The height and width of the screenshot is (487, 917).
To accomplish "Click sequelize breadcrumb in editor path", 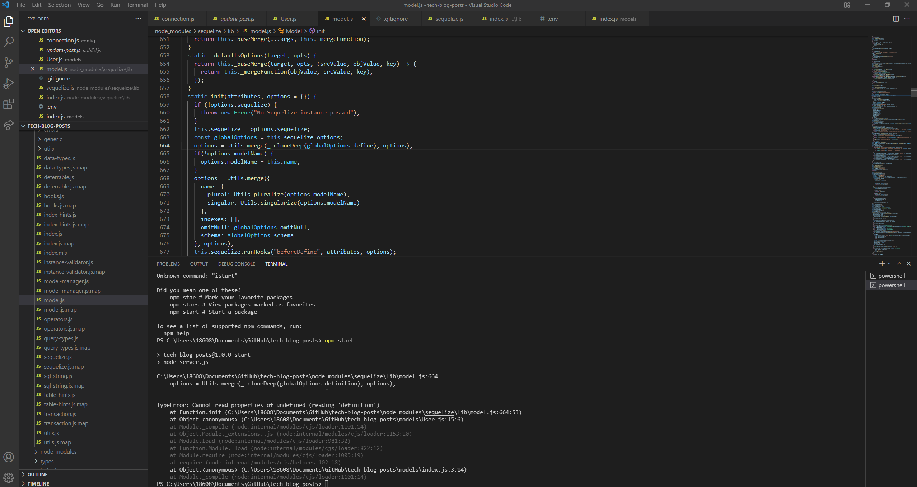I will click(x=209, y=31).
